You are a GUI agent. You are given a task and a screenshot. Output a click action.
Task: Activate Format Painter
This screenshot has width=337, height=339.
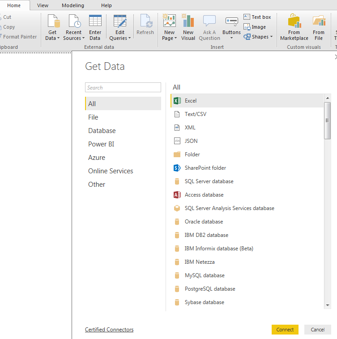coord(19,37)
